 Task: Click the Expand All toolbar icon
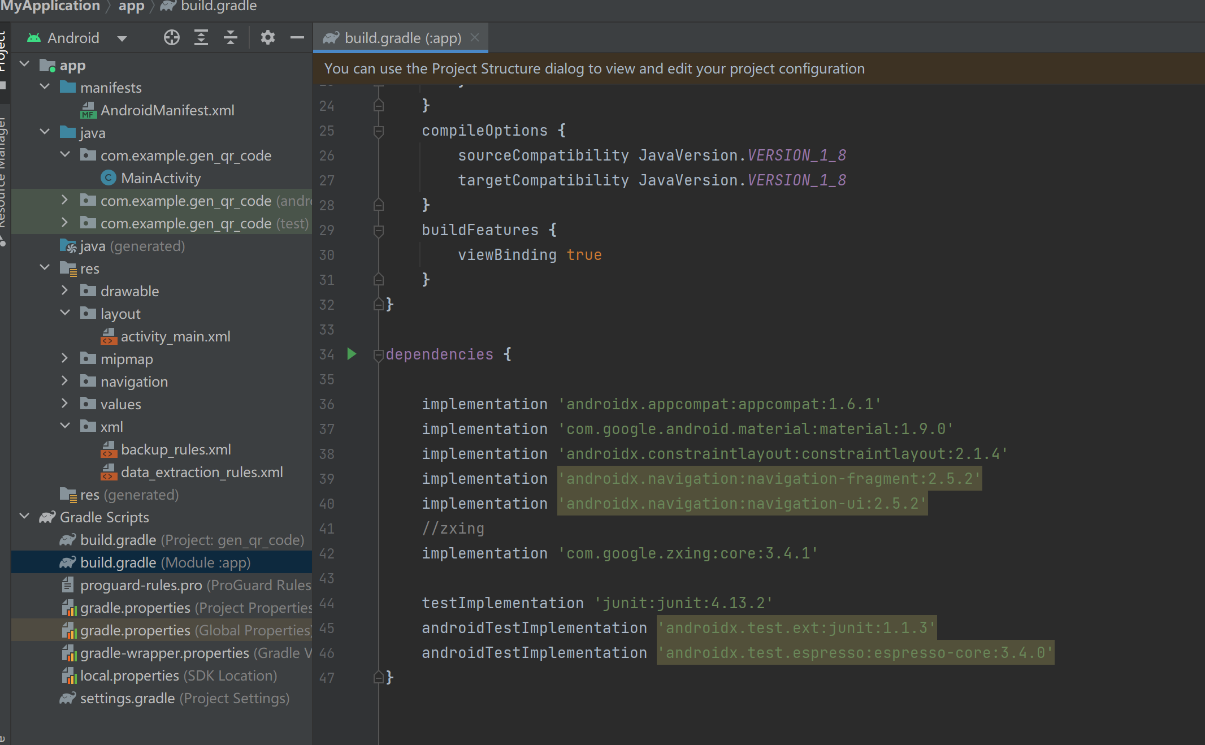[x=201, y=38]
